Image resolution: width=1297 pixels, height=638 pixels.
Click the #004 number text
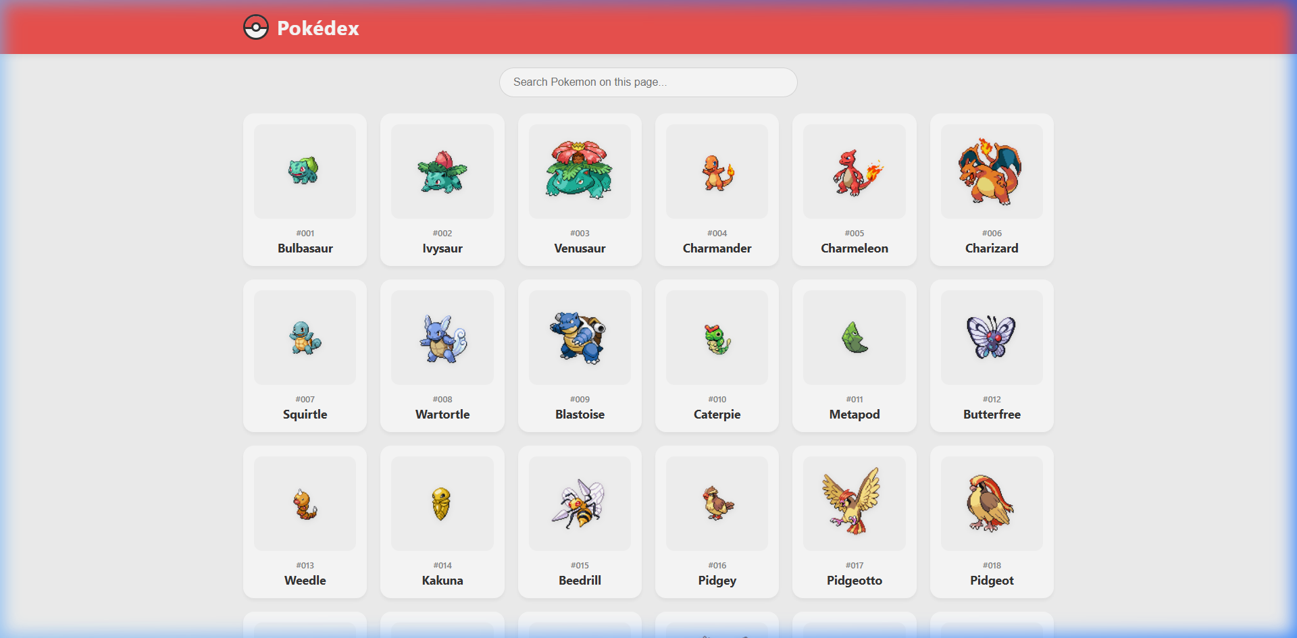point(717,234)
